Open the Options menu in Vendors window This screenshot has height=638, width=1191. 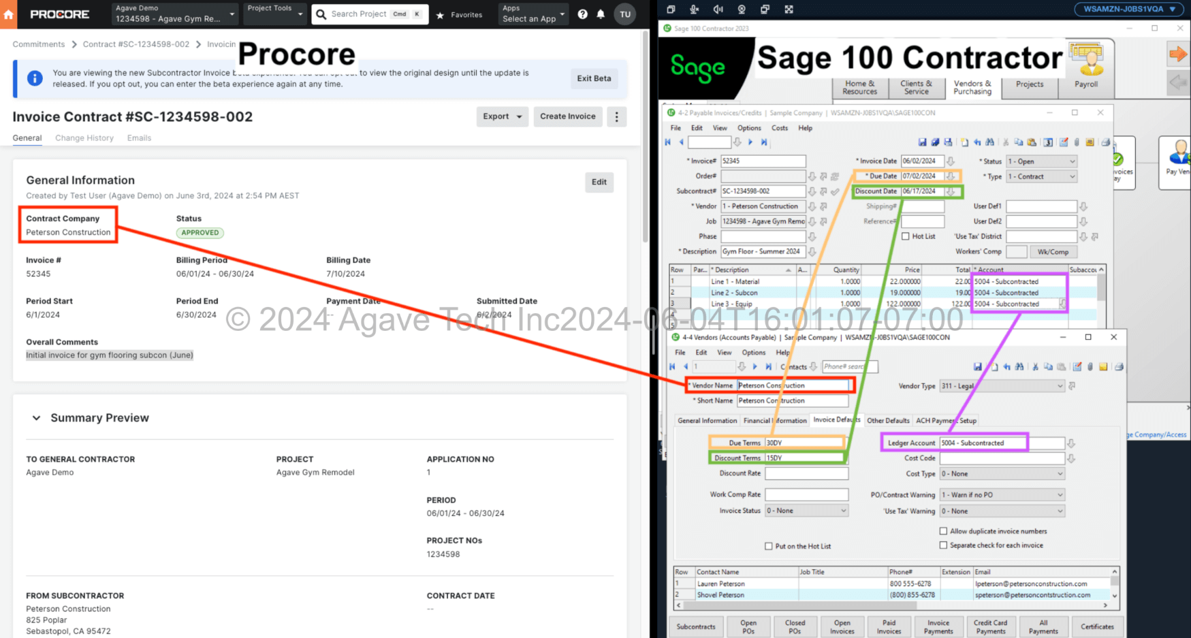click(x=753, y=353)
